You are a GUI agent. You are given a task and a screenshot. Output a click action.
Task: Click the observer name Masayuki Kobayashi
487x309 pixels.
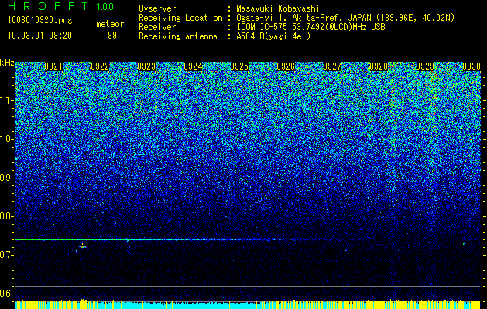pos(278,8)
